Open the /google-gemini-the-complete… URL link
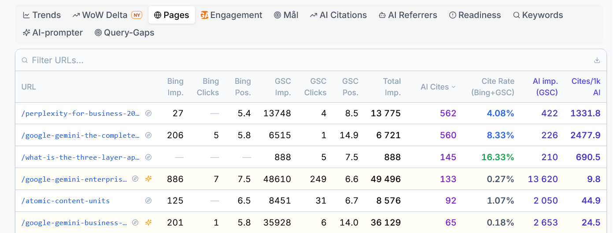Viewport: 613px width, 233px height. (81, 135)
